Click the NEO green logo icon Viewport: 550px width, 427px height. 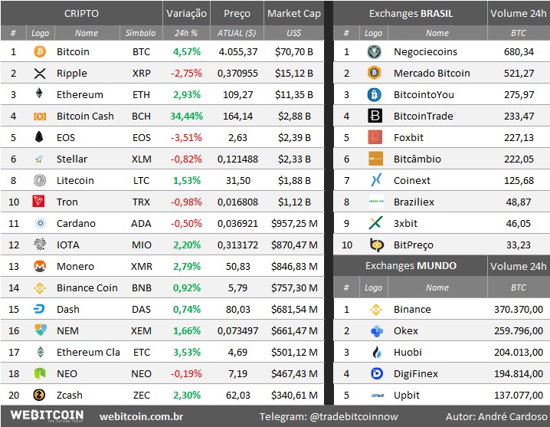[x=40, y=373]
